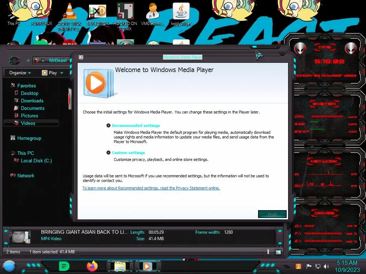
Task: Click the C:\ drive usage bar widget
Action: pos(309,226)
